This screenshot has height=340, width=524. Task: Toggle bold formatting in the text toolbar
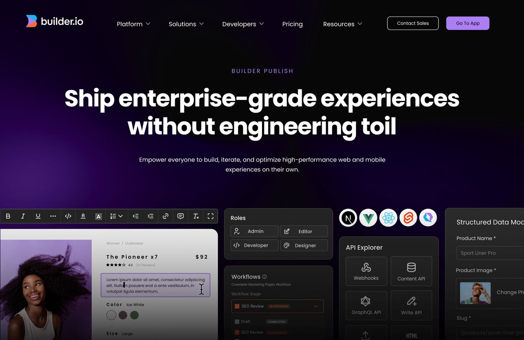[8, 216]
